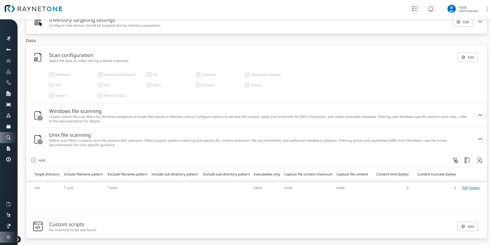Open the users section from the sidebar
Viewport: 490px width, 245px height.
click(8, 61)
